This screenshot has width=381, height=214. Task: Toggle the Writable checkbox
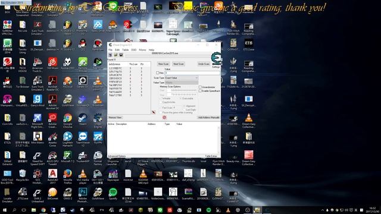(161, 99)
